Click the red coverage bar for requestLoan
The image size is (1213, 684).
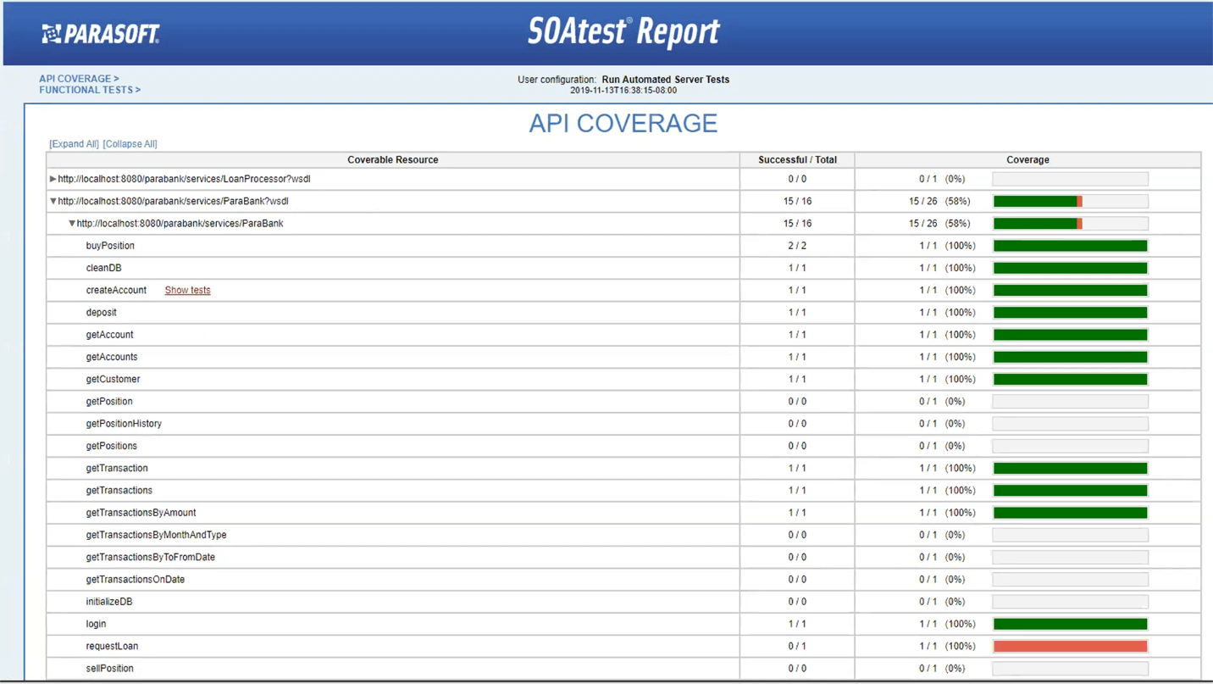pos(1070,646)
